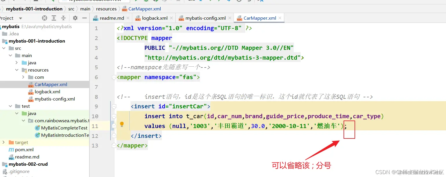Click the namespace comment on line 5

click(164, 67)
